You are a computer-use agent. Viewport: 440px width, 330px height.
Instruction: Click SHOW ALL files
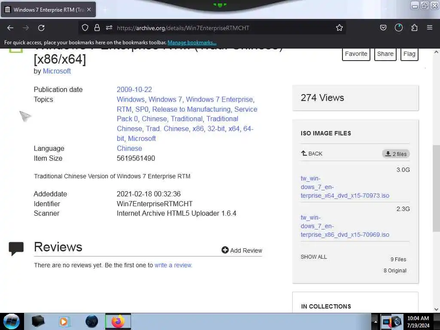pyautogui.click(x=314, y=257)
